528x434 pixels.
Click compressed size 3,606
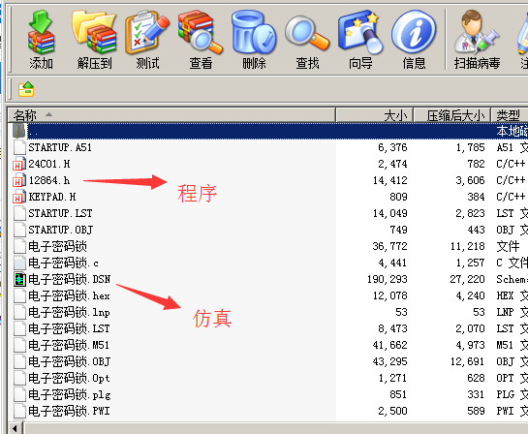[x=470, y=180]
